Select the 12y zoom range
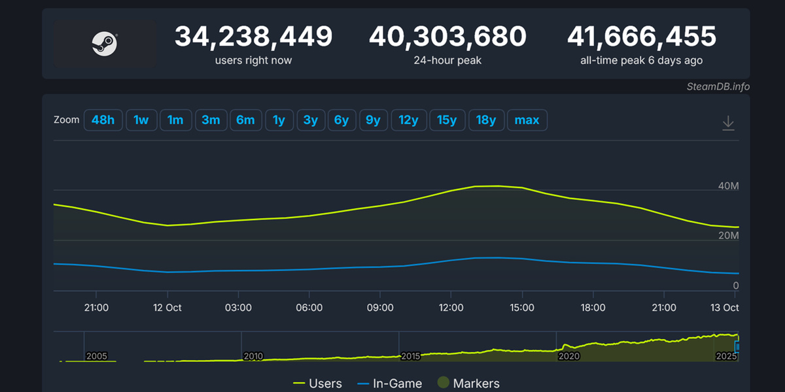Image resolution: width=785 pixels, height=392 pixels. click(x=409, y=120)
